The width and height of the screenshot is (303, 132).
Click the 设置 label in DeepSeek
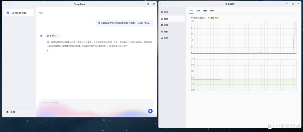(13, 112)
